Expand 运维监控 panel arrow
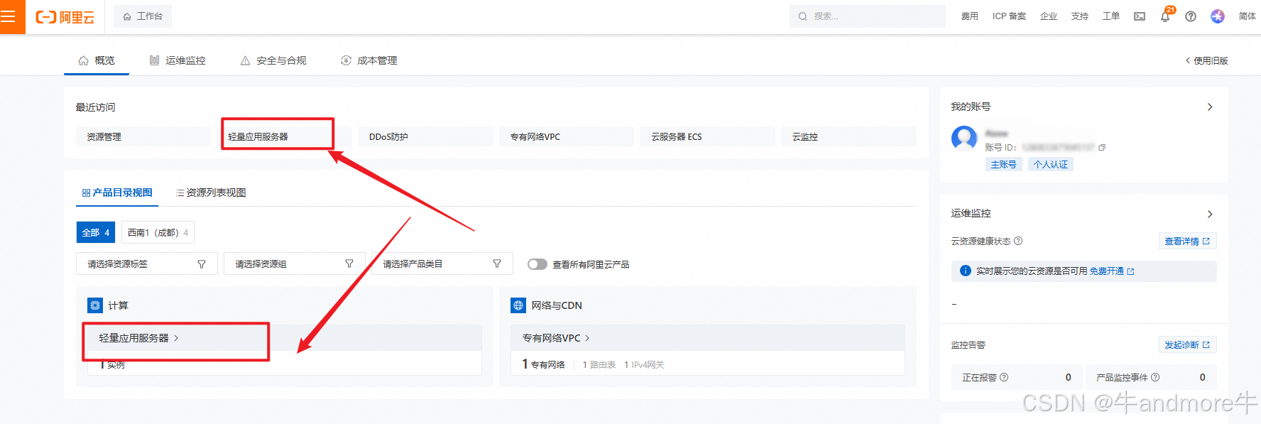The height and width of the screenshot is (424, 1261). point(1210,214)
